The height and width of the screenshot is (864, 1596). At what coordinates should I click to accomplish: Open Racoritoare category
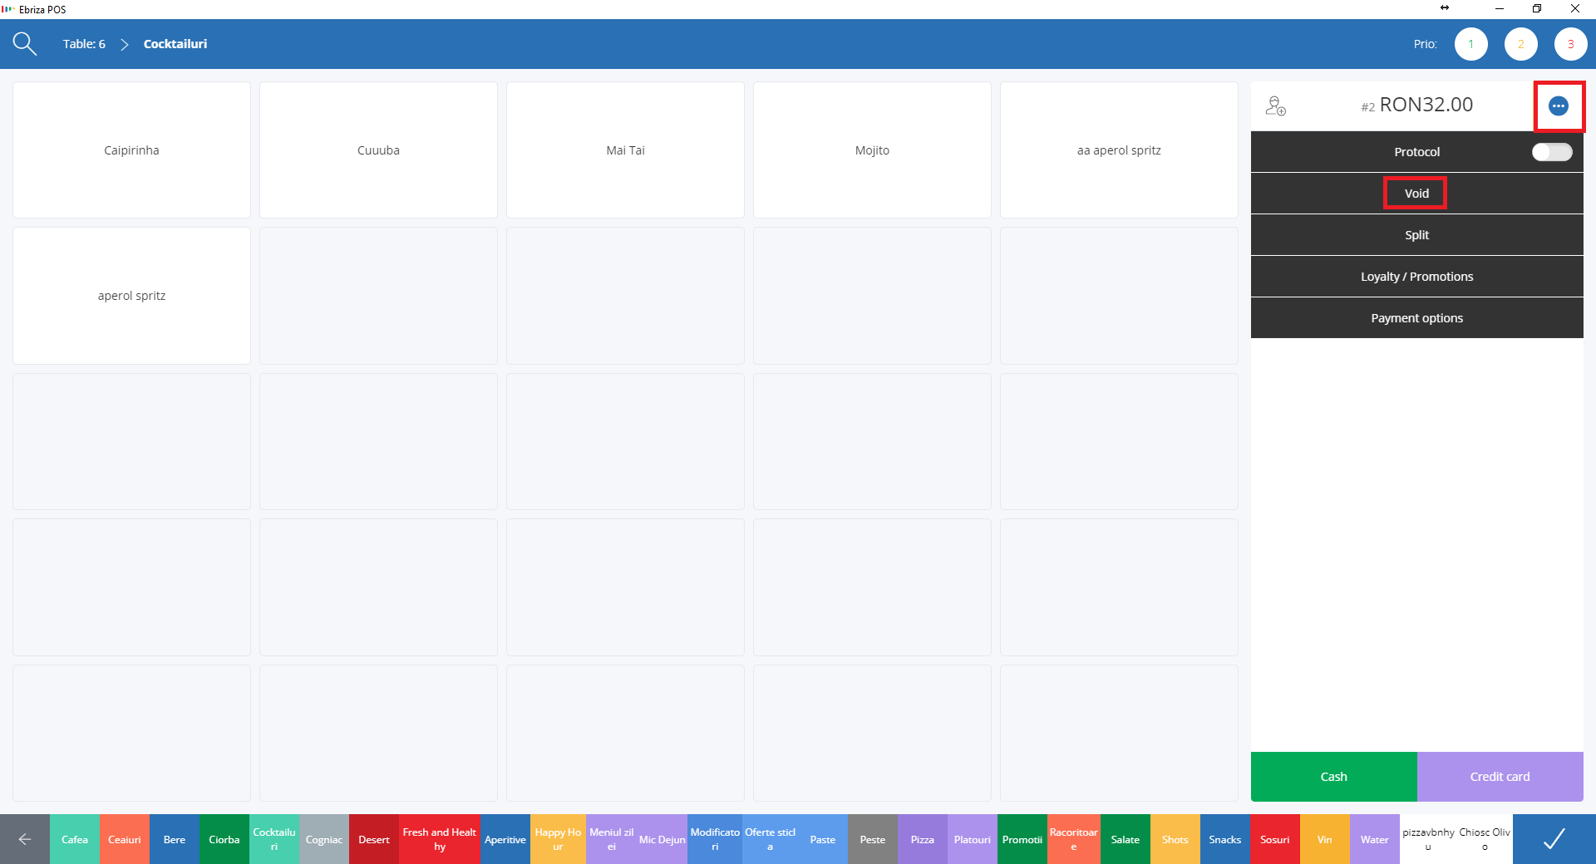point(1074,839)
